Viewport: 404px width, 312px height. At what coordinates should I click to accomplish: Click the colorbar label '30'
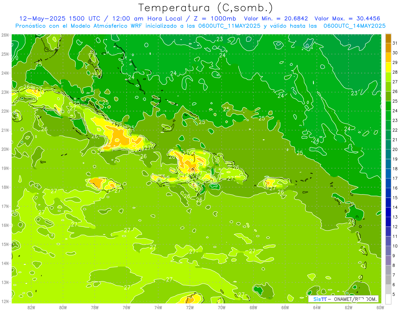[395, 53]
